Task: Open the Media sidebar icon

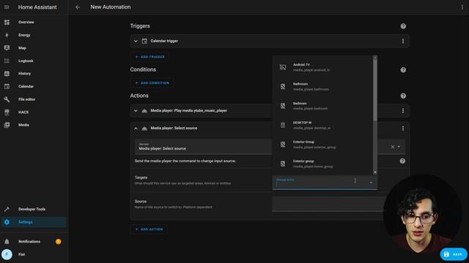Action: [7, 125]
